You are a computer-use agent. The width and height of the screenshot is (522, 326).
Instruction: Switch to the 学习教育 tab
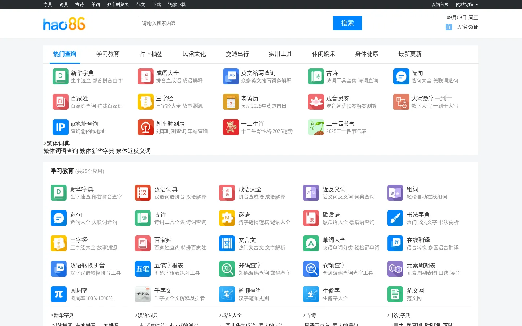click(x=108, y=54)
